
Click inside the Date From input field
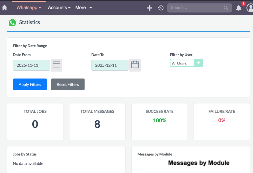click(31, 65)
